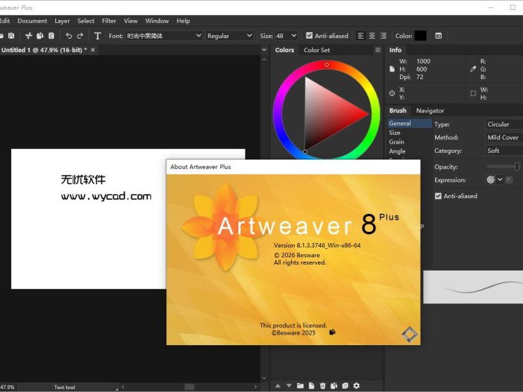Open the text panel icon beside Color swatch
Viewport: 523px width, 392px height.
coord(438,36)
